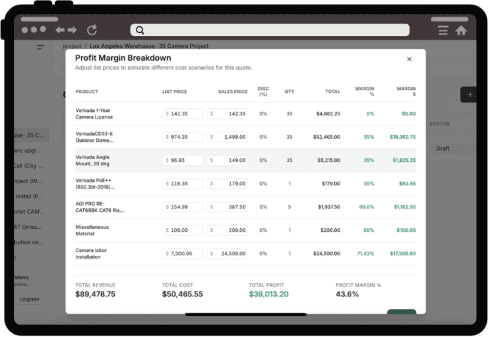Click the $50,465.55 total cost value

[182, 294]
